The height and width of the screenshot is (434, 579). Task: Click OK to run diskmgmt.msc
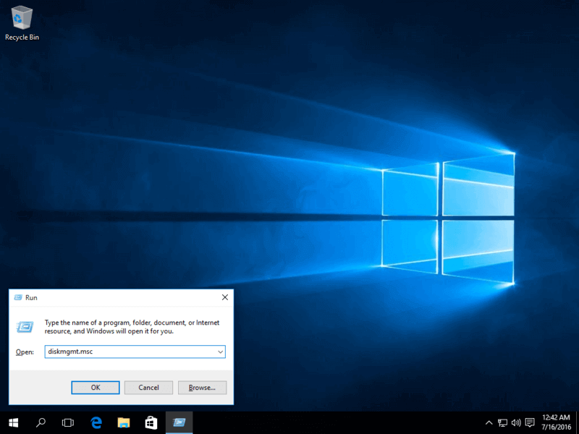pyautogui.click(x=95, y=388)
